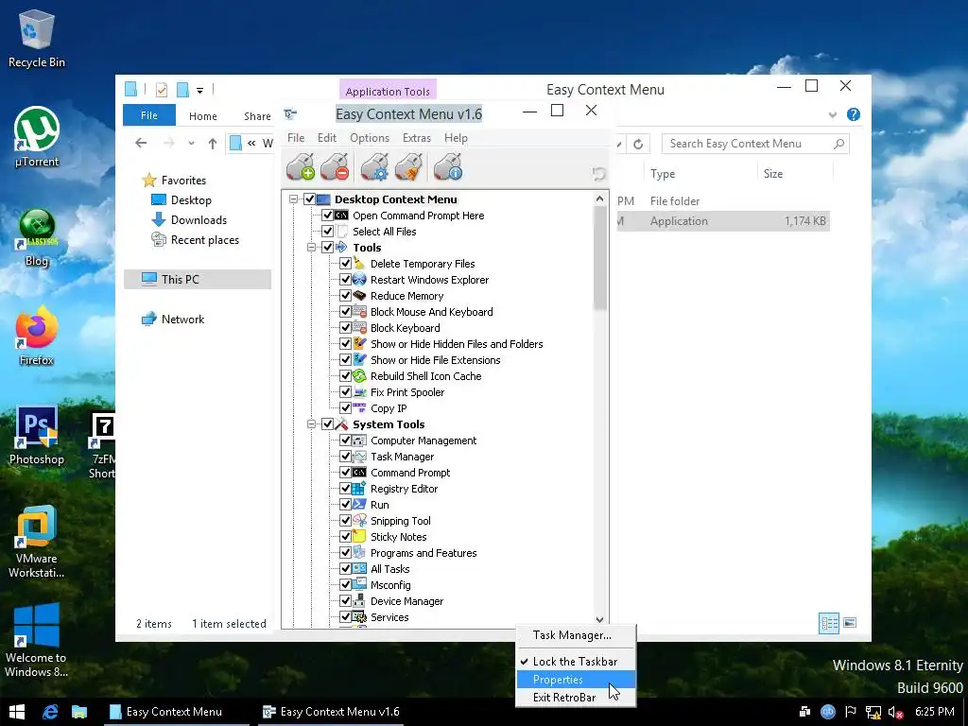This screenshot has width=968, height=726.
Task: Open the Explorer help question mark icon
Action: (x=854, y=114)
